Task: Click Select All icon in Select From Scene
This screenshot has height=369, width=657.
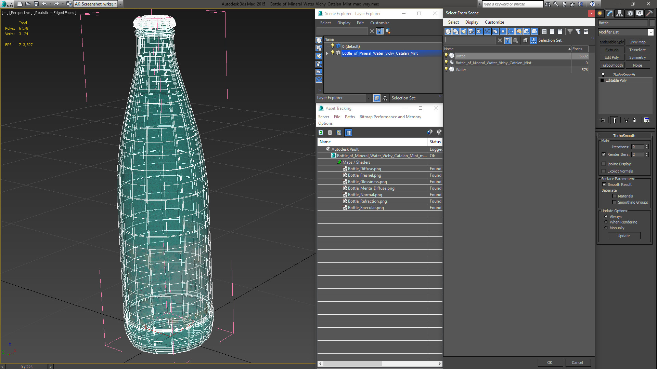Action: pos(544,31)
